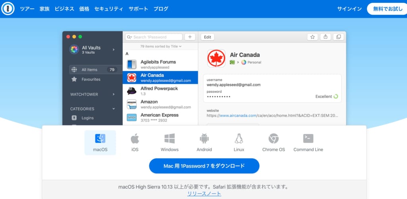Click the American Express card icon
This screenshot has height=199, width=407.
click(132, 117)
